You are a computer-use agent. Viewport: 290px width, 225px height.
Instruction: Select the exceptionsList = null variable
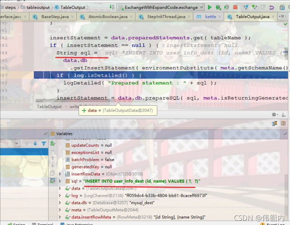tap(89, 153)
